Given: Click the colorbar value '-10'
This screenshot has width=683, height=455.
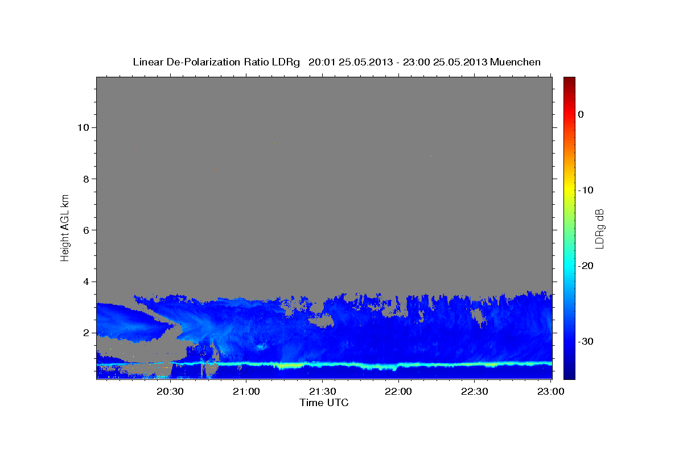Looking at the screenshot, I should click(586, 190).
